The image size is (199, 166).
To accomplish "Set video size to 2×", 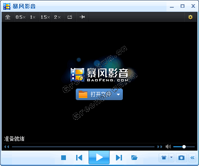I will [57, 17].
